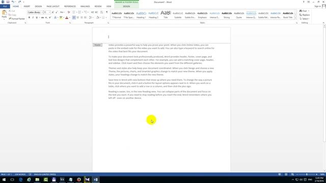Viewport: 326px width, 183px height.
Task: Toggle show paragraph marks
Action: pos(107,12)
